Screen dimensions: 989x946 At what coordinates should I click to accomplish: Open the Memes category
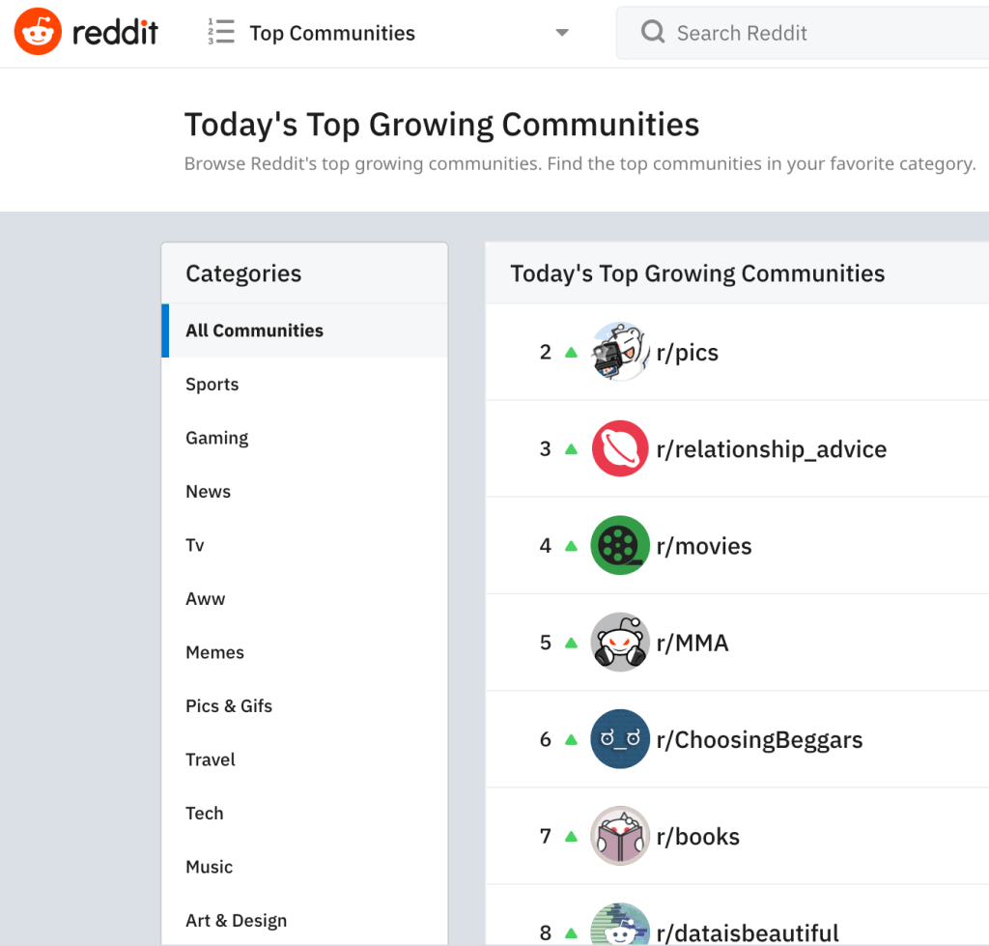[x=214, y=652]
